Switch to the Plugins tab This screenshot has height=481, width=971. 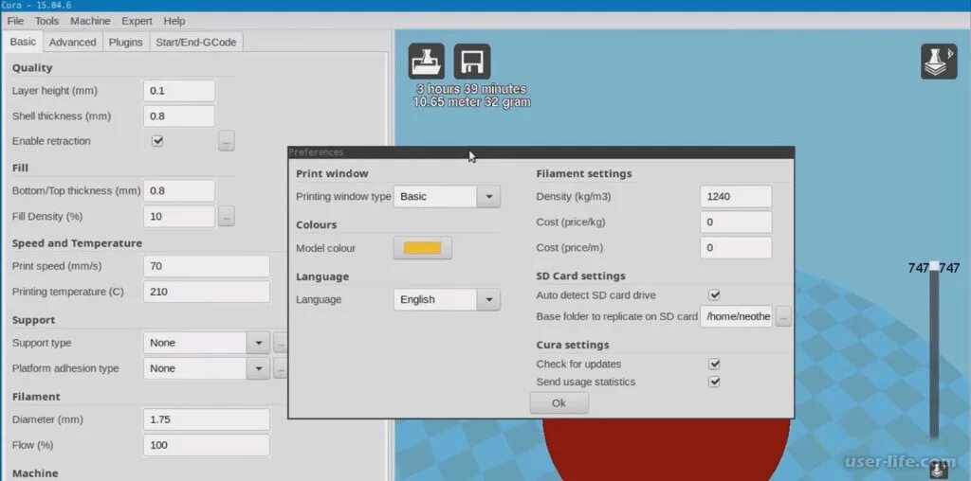click(x=126, y=42)
